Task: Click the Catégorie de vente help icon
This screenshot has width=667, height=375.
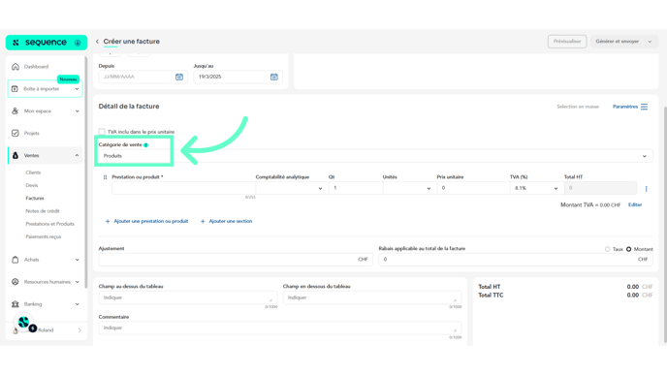Action: (145, 145)
